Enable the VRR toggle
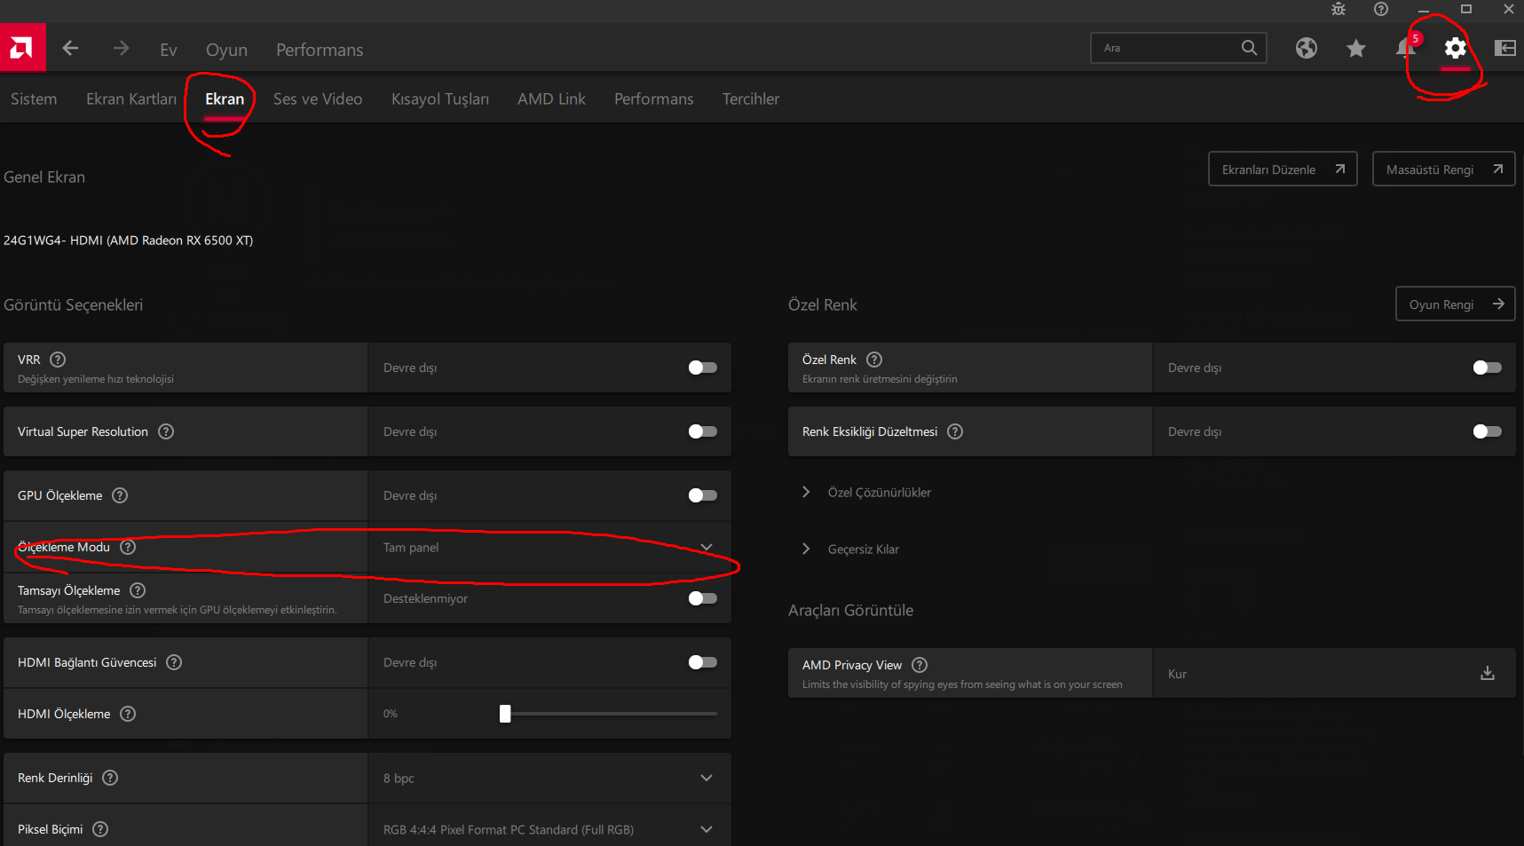1524x846 pixels. click(x=702, y=368)
